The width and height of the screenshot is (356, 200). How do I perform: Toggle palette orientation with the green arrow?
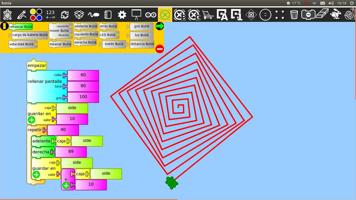point(160,26)
